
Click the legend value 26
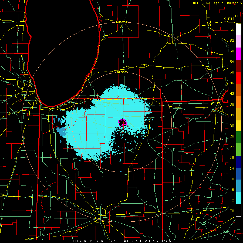[232, 136]
